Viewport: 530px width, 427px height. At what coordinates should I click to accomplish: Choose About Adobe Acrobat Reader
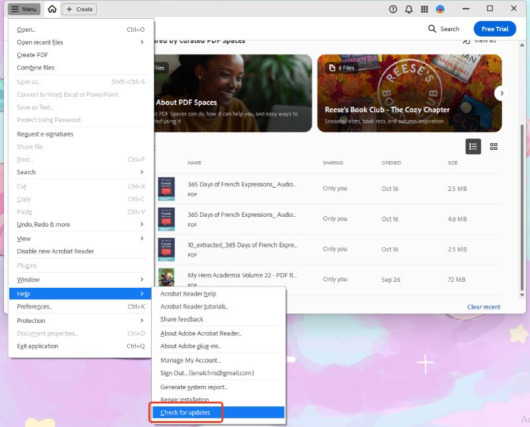(x=201, y=334)
